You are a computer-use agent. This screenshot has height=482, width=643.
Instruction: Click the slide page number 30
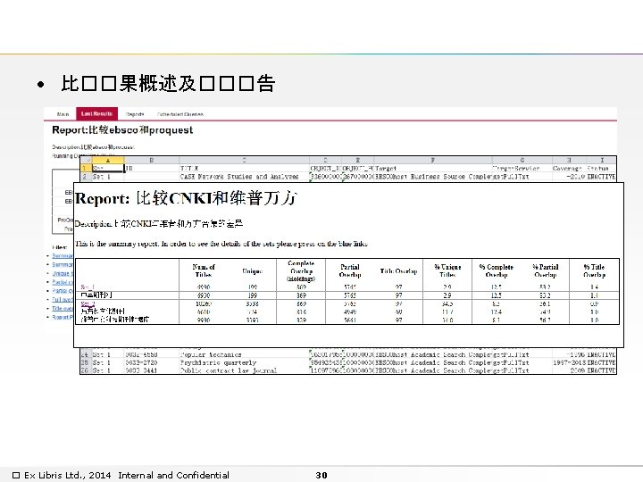(x=321, y=475)
